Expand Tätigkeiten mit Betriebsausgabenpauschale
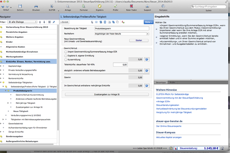Image resolution: width=230 pixels, height=153 pixels. pyautogui.click(x=3, y=119)
